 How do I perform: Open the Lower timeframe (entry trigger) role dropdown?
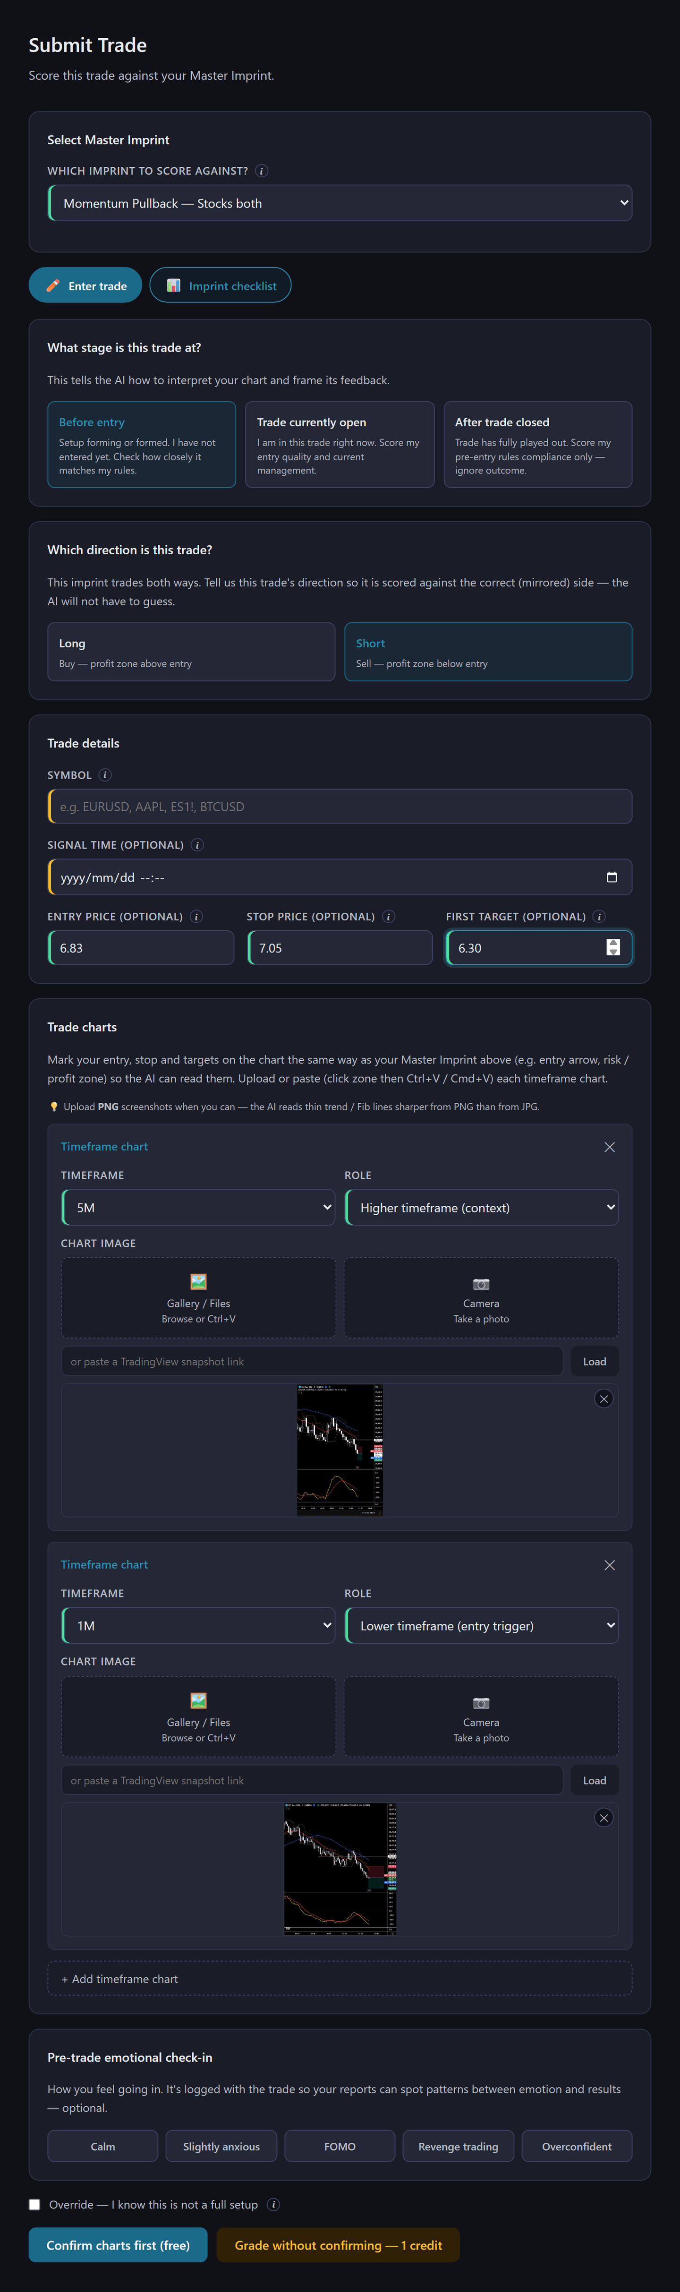[x=481, y=1626]
